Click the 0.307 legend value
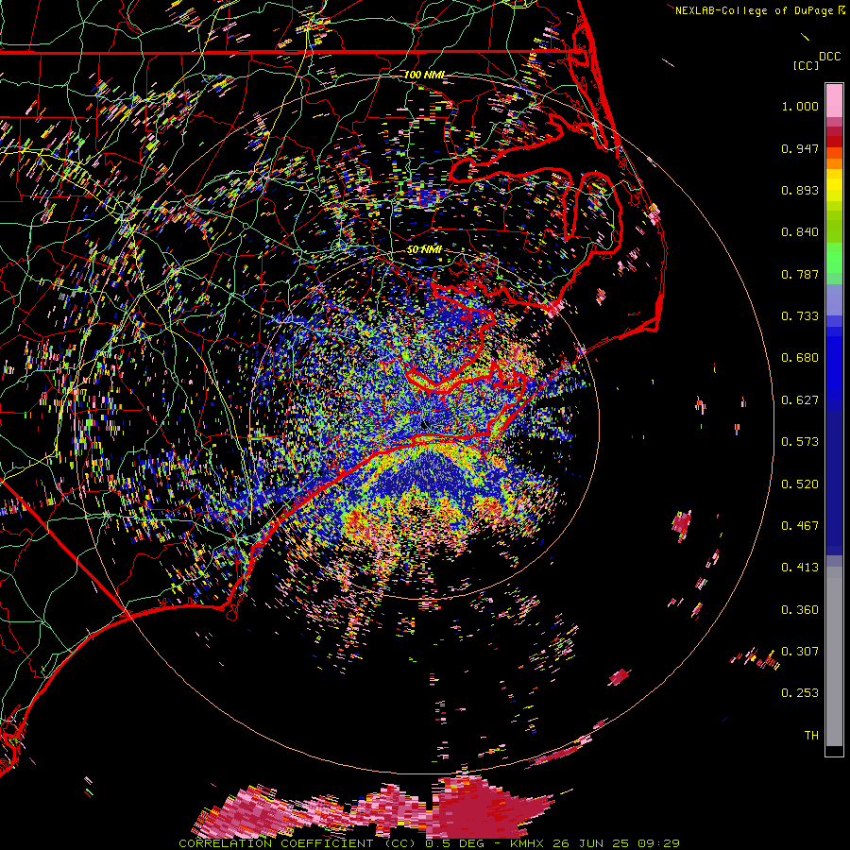The height and width of the screenshot is (850, 850). [x=800, y=652]
